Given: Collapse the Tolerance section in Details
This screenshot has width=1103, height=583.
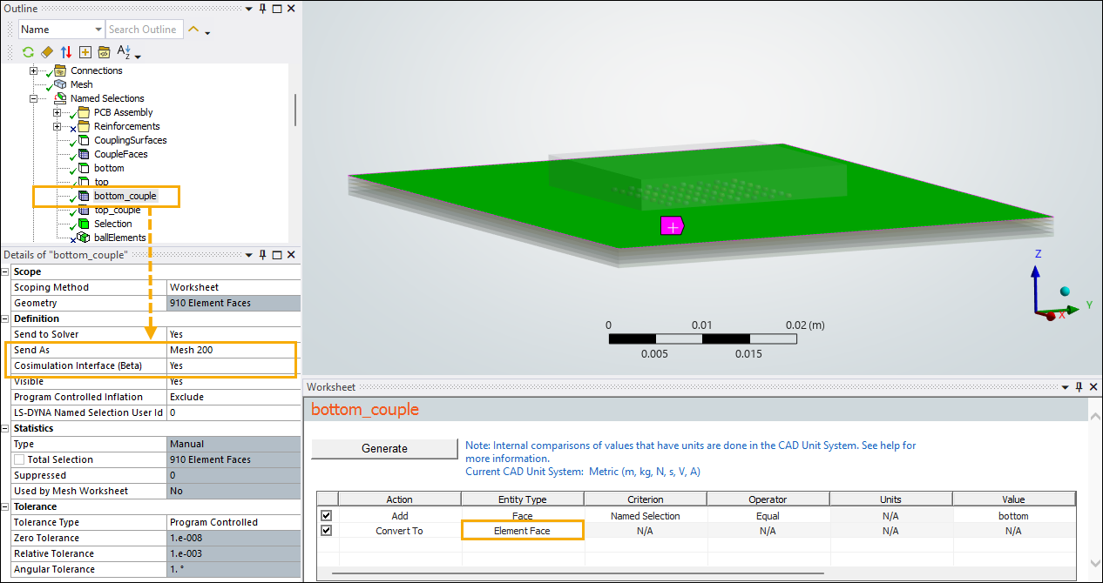Looking at the screenshot, I should pyautogui.click(x=6, y=506).
